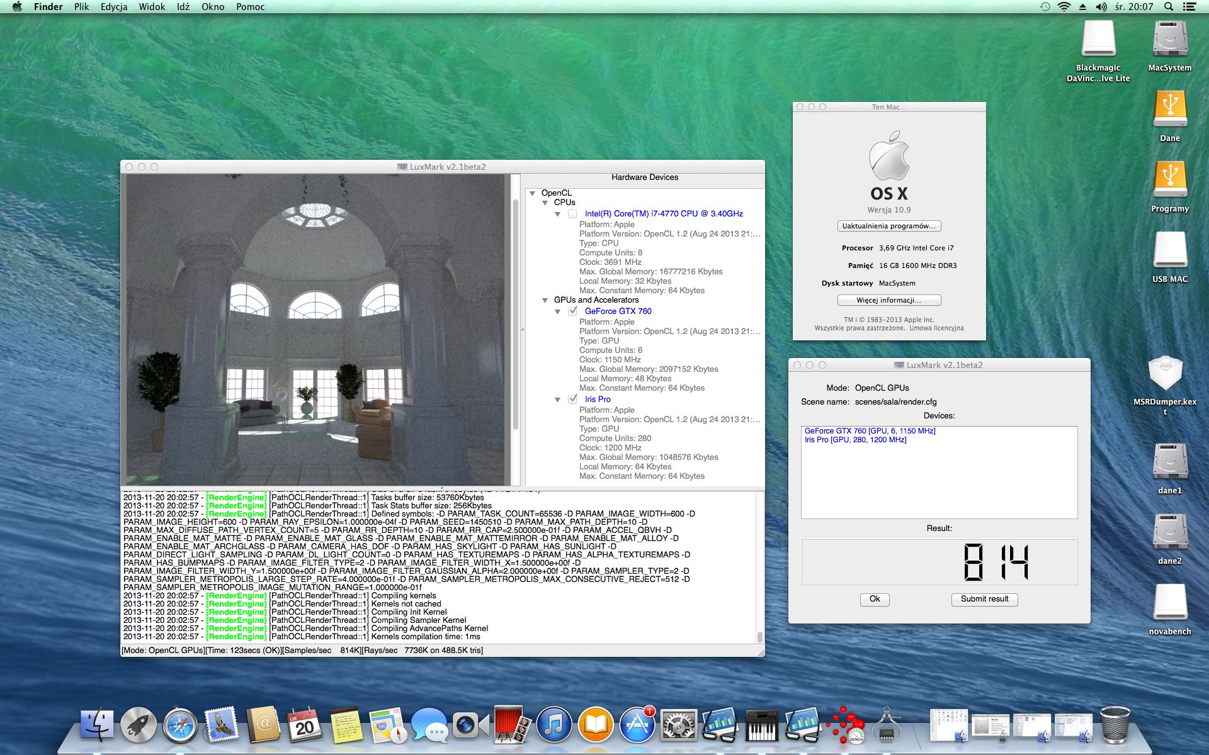Click the Więcej informacji button
This screenshot has width=1209, height=755.
point(889,300)
